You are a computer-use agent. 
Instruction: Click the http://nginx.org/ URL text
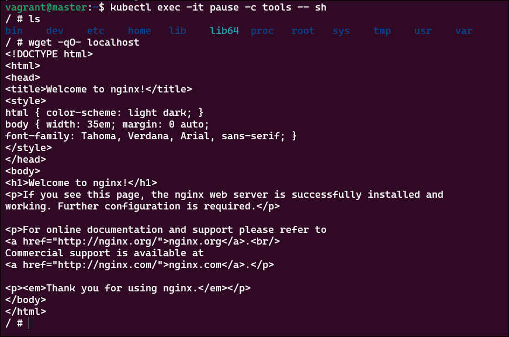click(109, 242)
